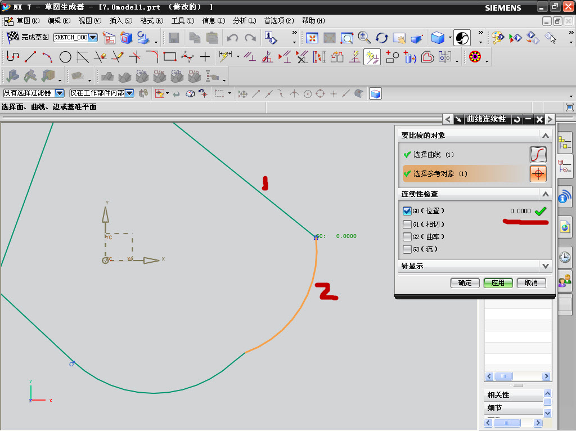Open the 分析(L) menu
The width and height of the screenshot is (576, 431).
click(x=244, y=21)
